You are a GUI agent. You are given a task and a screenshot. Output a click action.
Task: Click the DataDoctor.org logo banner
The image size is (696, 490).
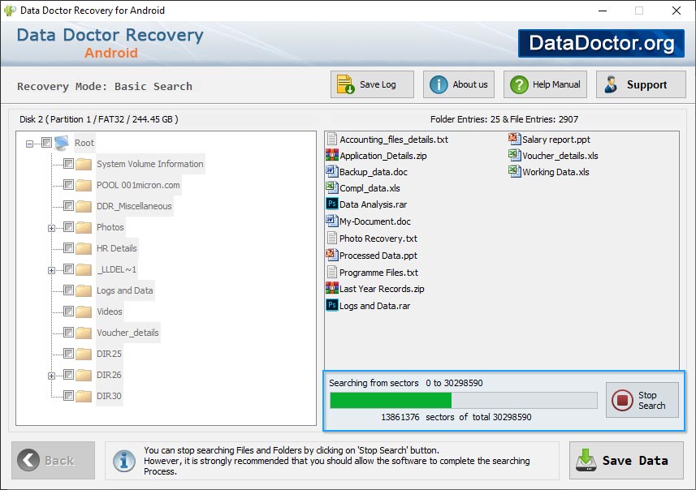click(x=601, y=43)
